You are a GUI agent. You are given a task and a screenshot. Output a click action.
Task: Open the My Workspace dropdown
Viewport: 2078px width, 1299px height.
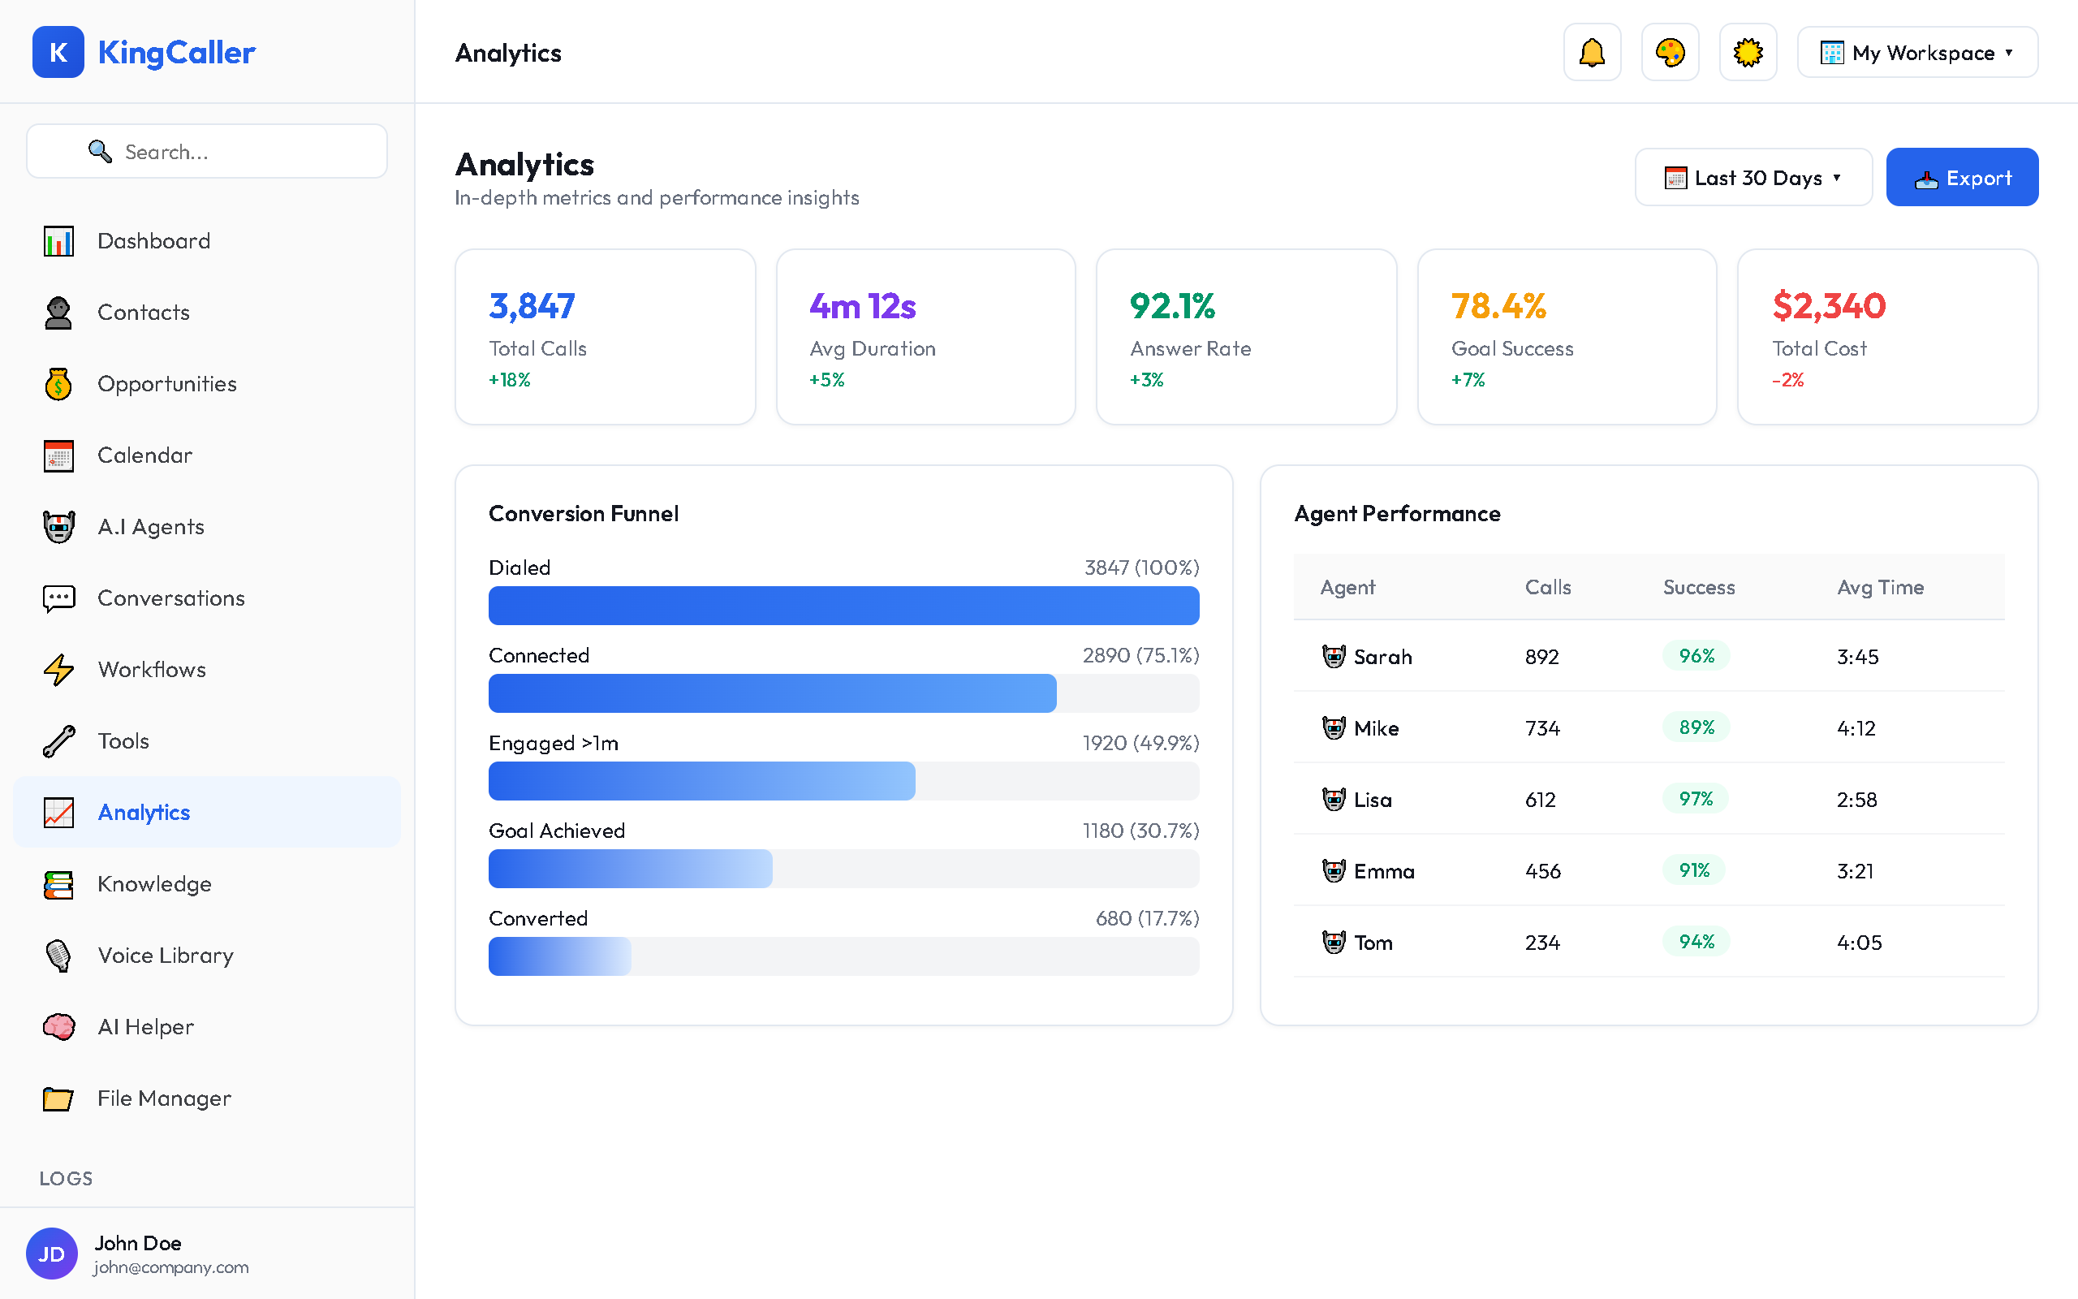tap(1916, 51)
